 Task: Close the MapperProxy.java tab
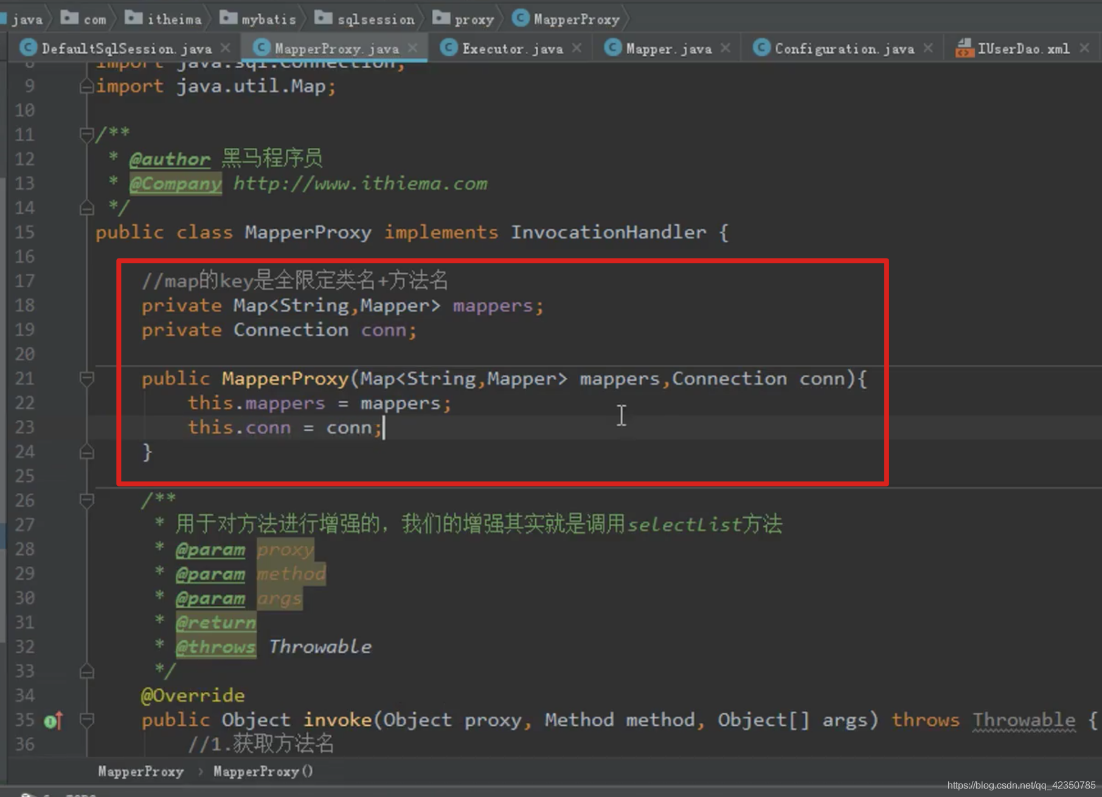[413, 48]
